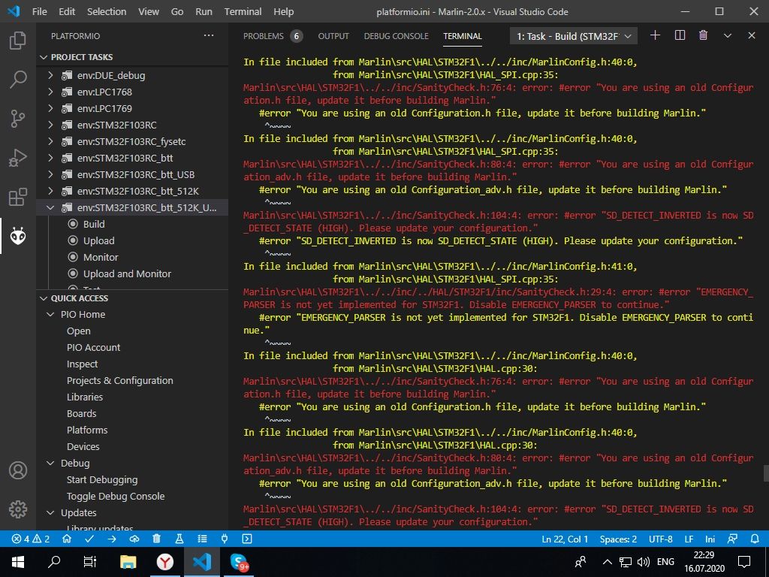Viewport: 769px width, 577px height.
Task: Switch to the PROBLEMS tab
Action: tap(264, 36)
